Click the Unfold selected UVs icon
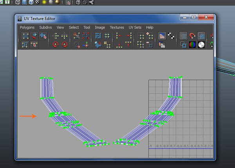The height and width of the screenshot is (168, 235). [98, 45]
